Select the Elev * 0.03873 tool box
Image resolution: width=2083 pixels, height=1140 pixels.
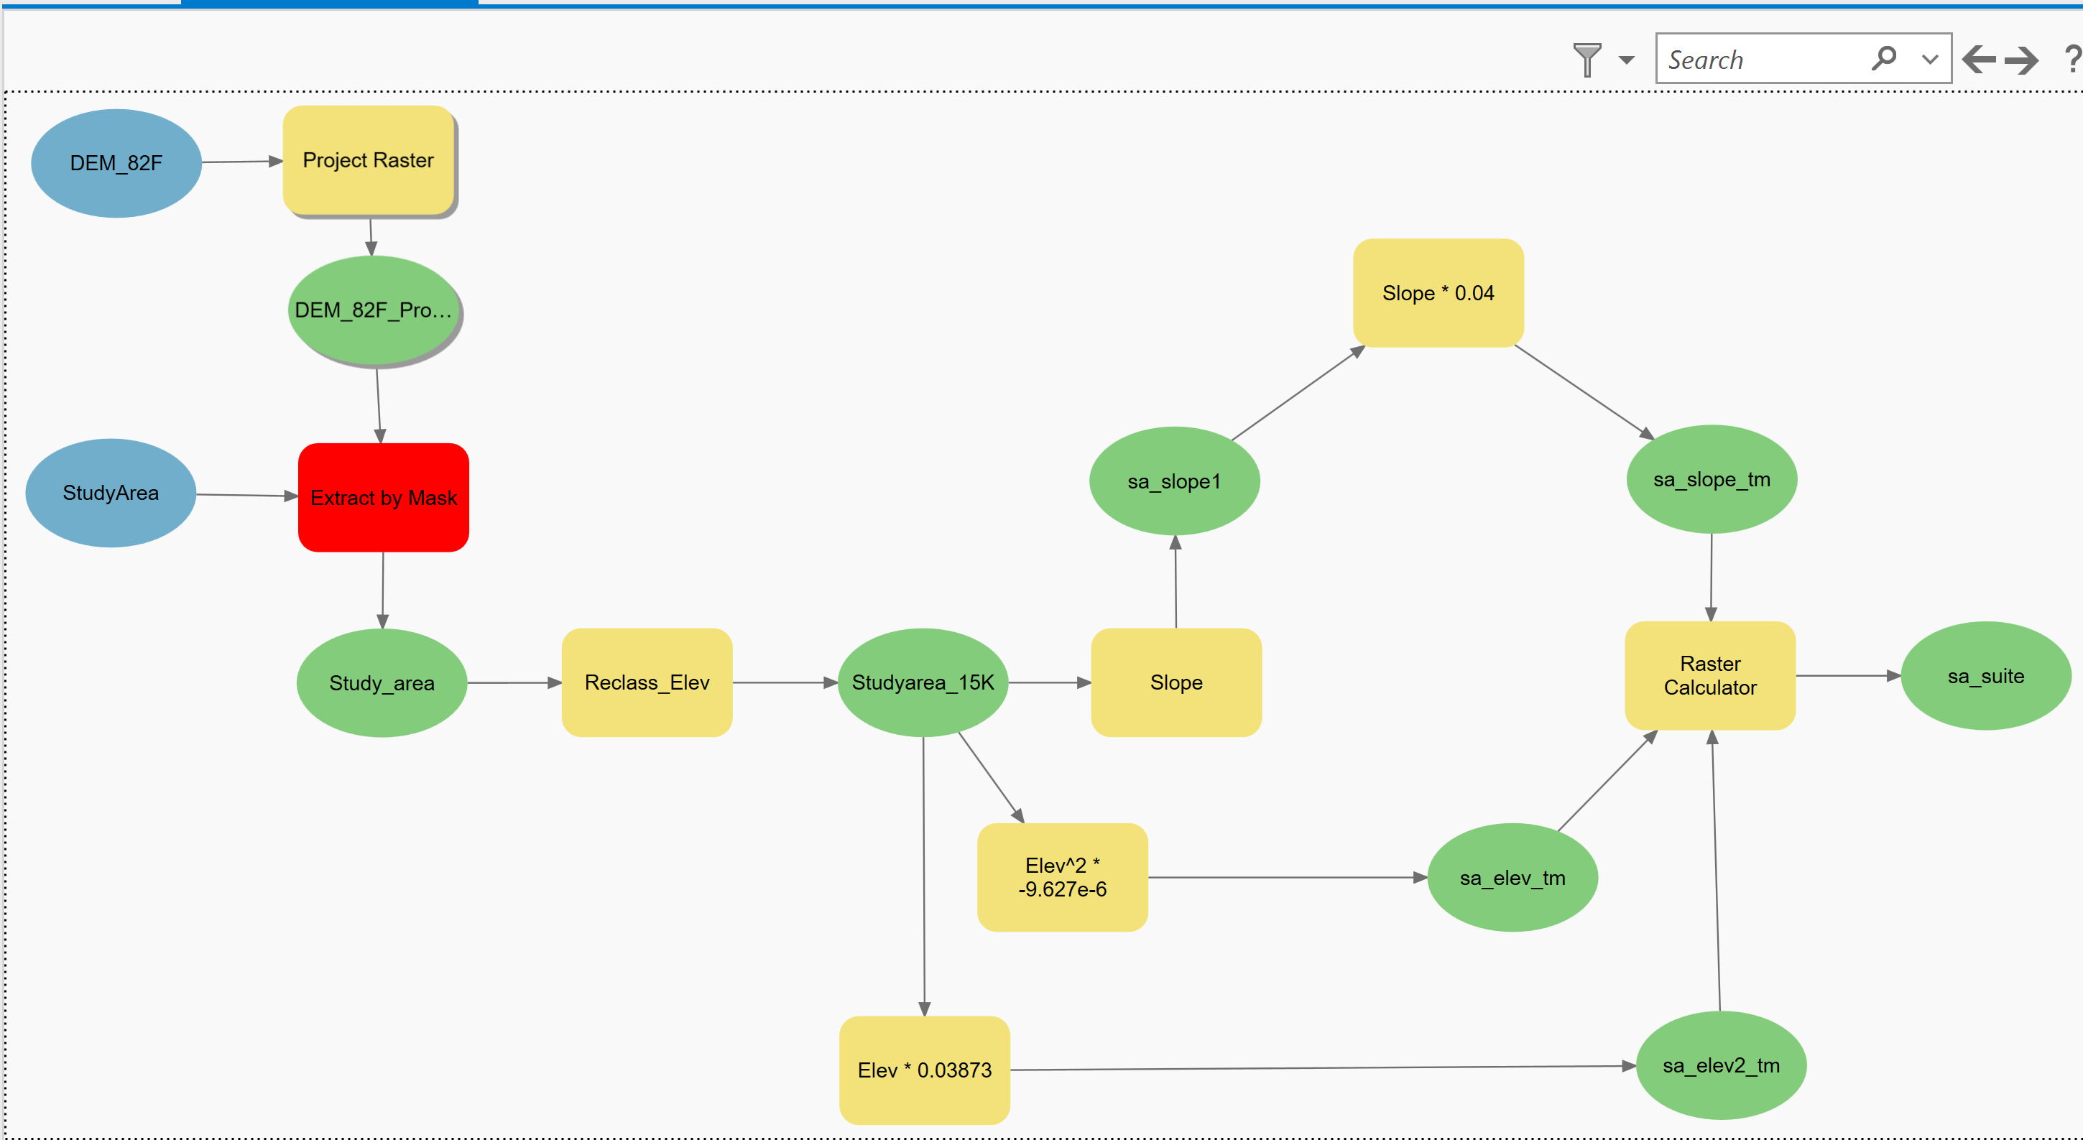point(924,1070)
